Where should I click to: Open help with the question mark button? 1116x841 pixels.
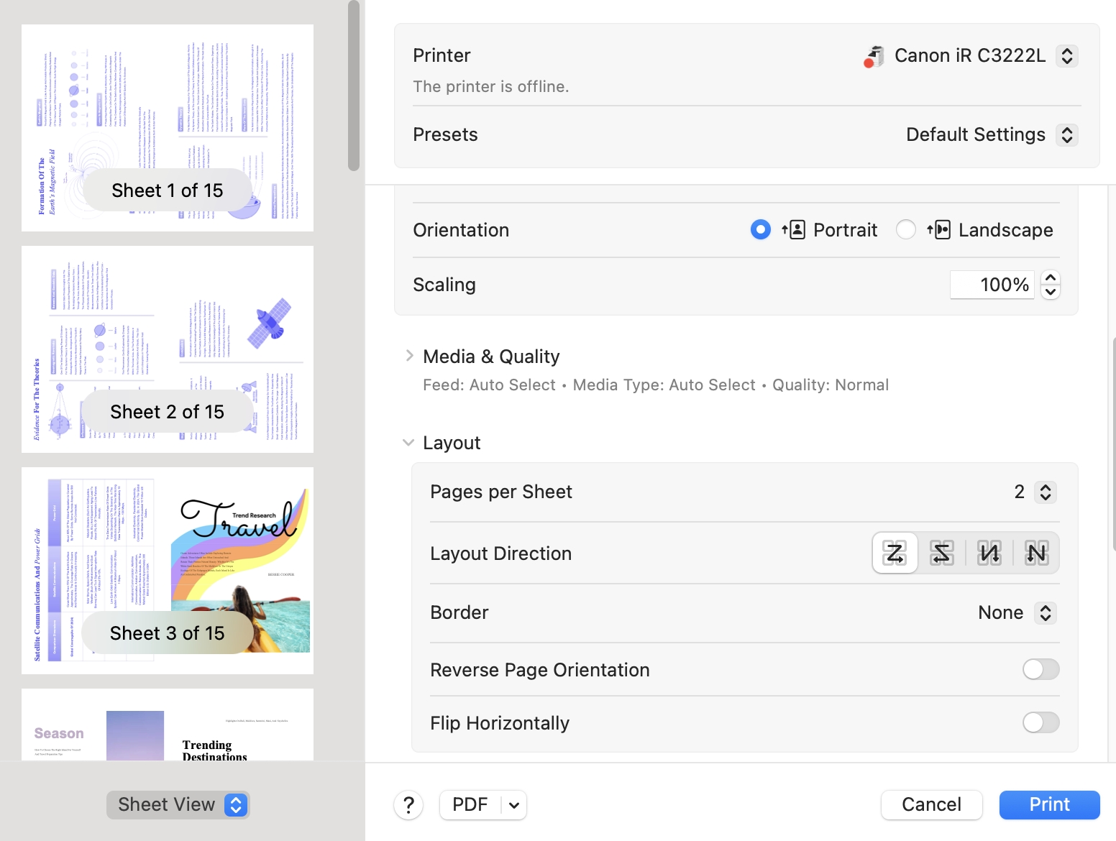coord(408,805)
